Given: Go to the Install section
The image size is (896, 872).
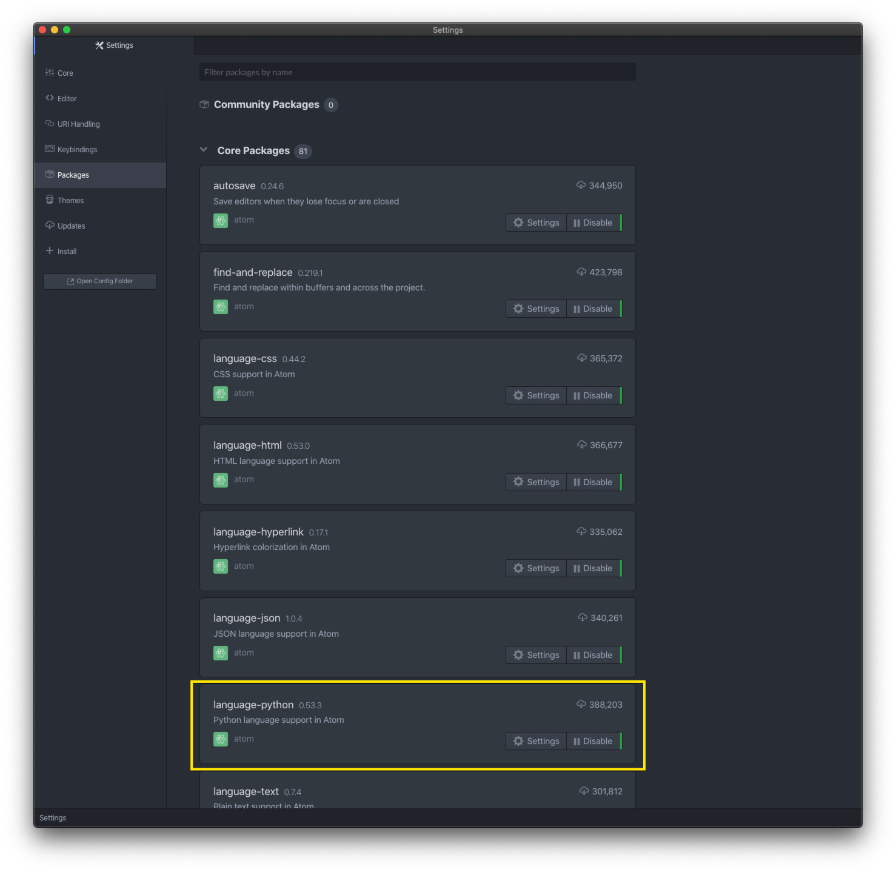Looking at the screenshot, I should click(x=100, y=251).
